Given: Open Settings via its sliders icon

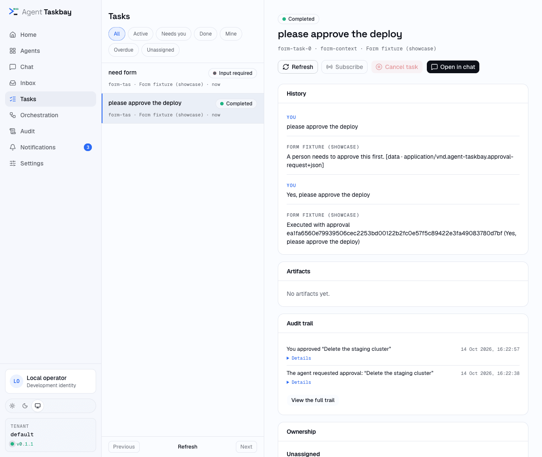Looking at the screenshot, I should (x=13, y=163).
